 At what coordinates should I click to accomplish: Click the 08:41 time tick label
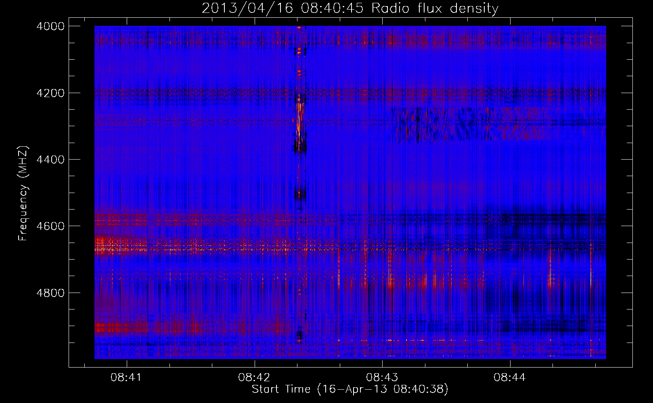pyautogui.click(x=126, y=377)
